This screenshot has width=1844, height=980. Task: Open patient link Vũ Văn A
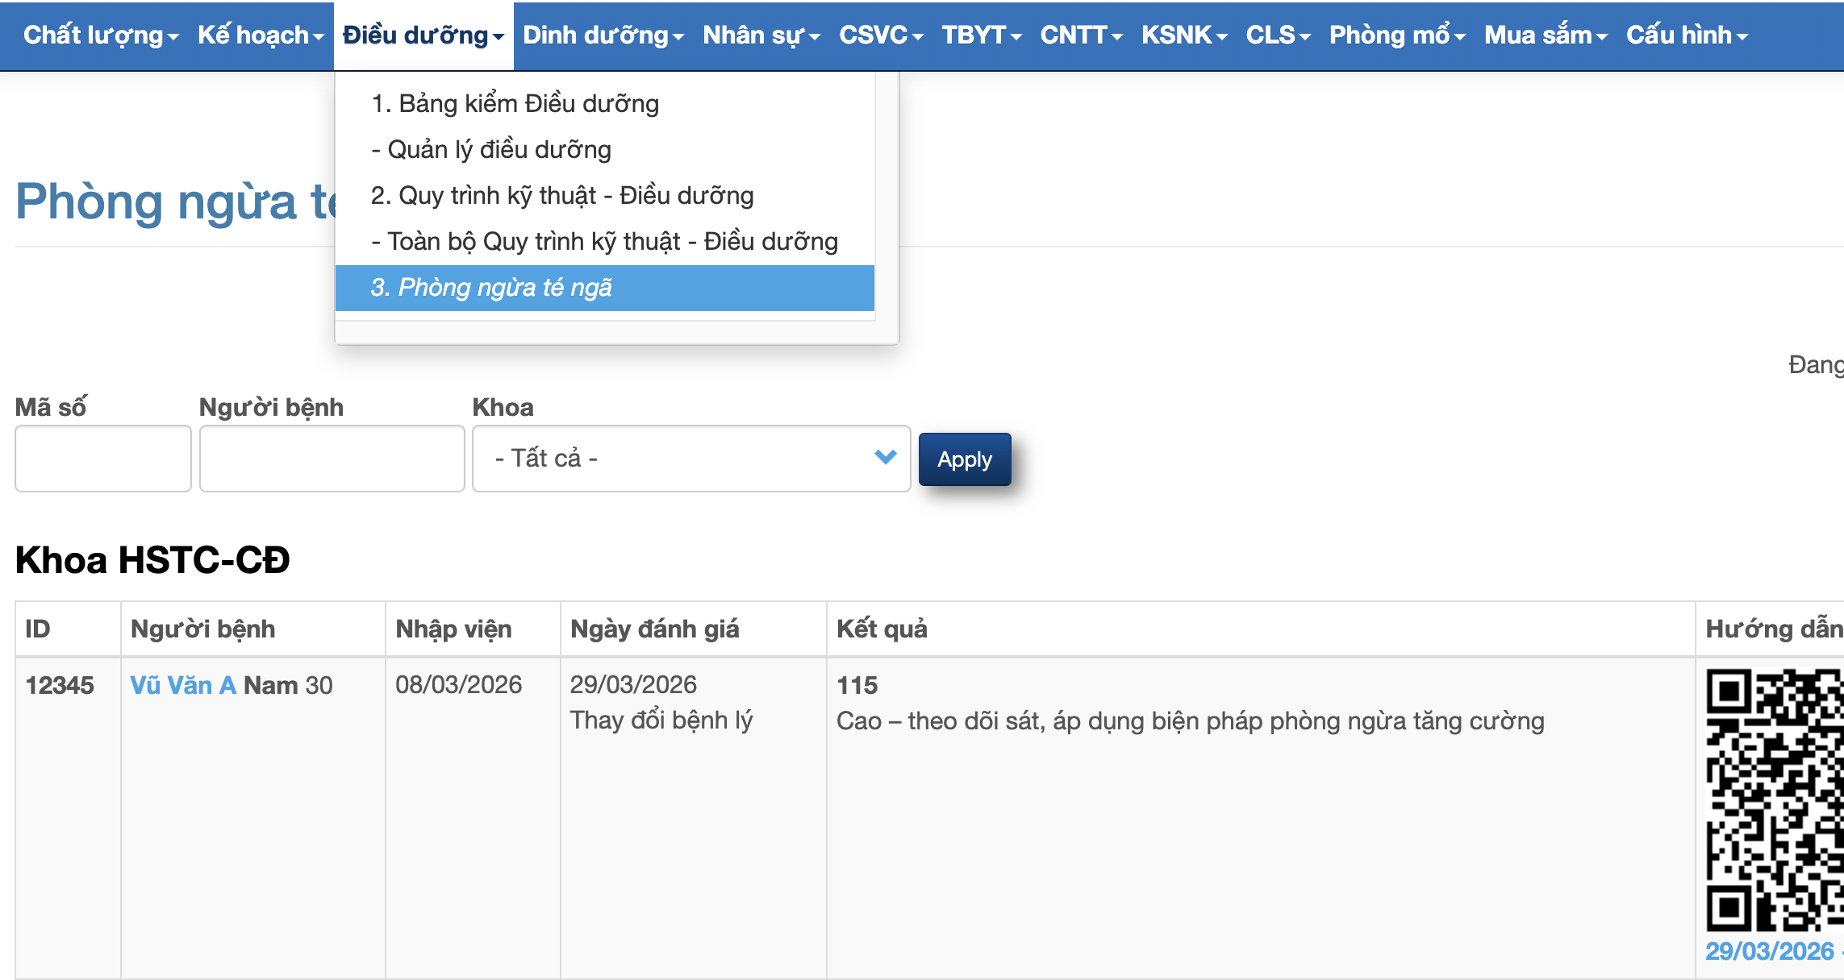(x=183, y=685)
